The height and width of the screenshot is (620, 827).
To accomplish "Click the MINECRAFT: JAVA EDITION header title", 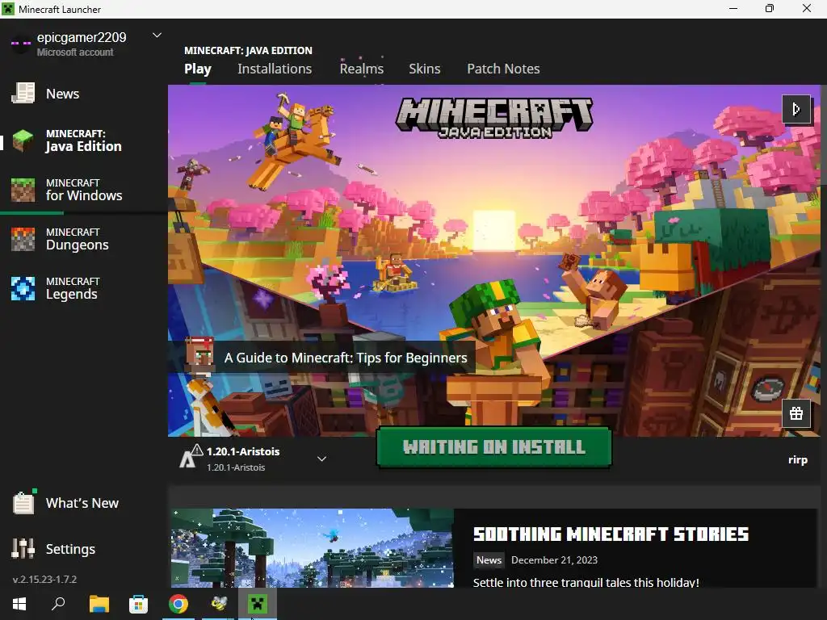I will 248,51.
